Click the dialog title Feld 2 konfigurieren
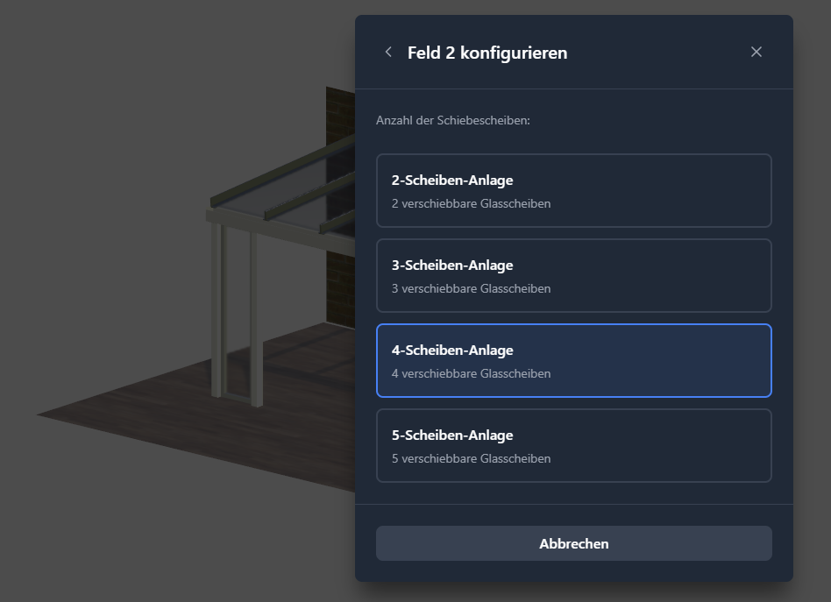The width and height of the screenshot is (831, 602). tap(487, 53)
